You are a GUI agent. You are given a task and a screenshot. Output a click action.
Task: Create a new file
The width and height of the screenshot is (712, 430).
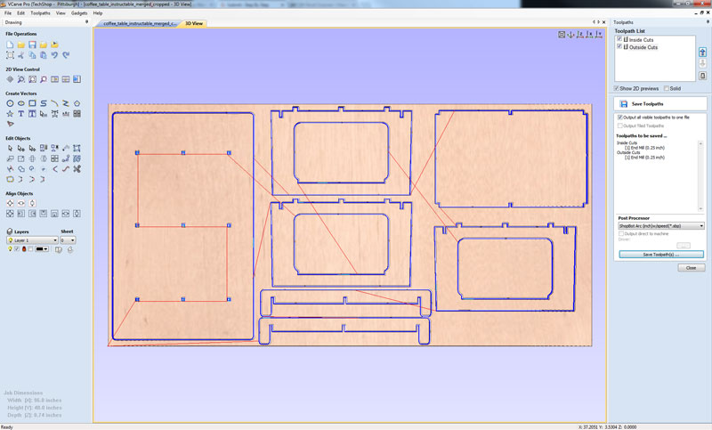pyautogui.click(x=10, y=45)
